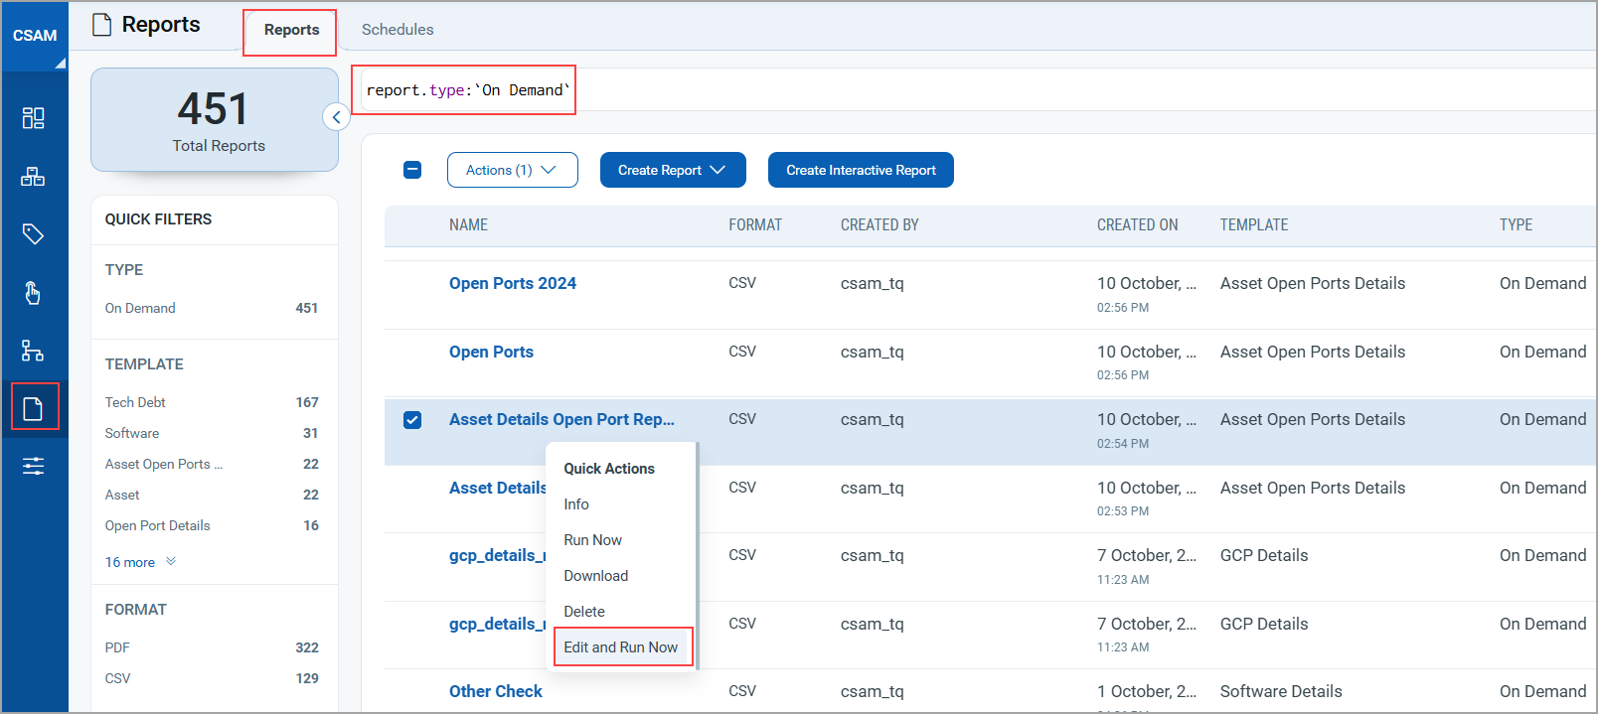Viewport: 1598px width, 714px height.
Task: Click Create Interactive Report button
Action: tap(861, 170)
